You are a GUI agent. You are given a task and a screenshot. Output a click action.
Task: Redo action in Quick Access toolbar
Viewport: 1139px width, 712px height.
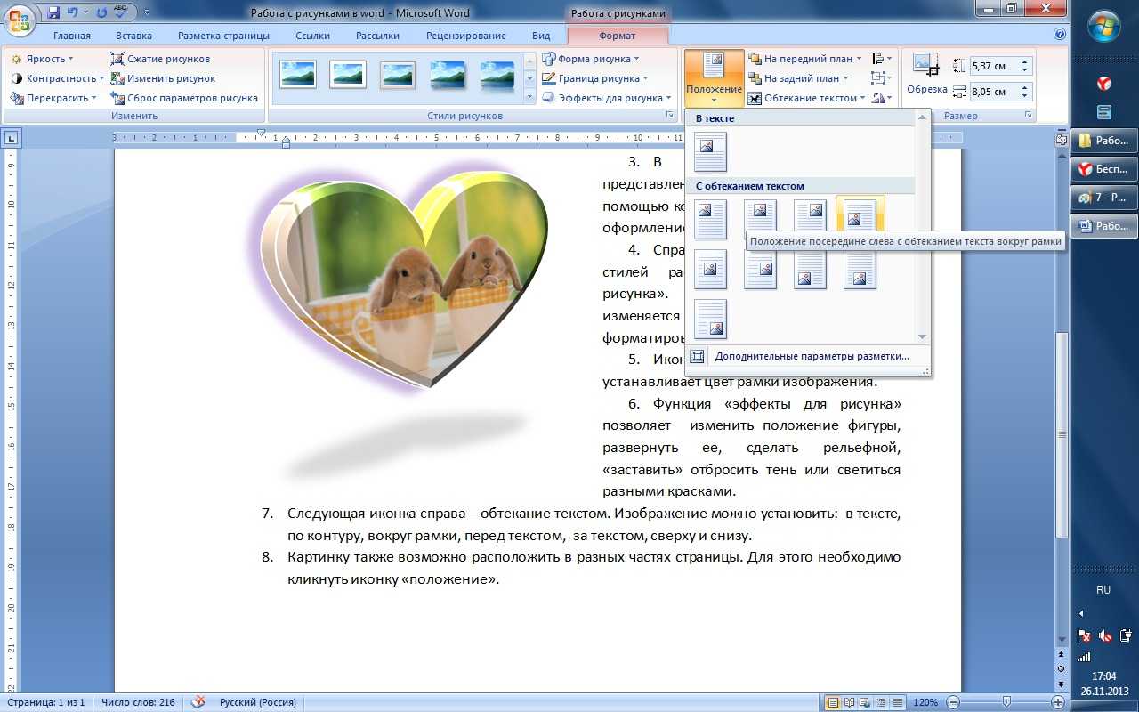[101, 12]
